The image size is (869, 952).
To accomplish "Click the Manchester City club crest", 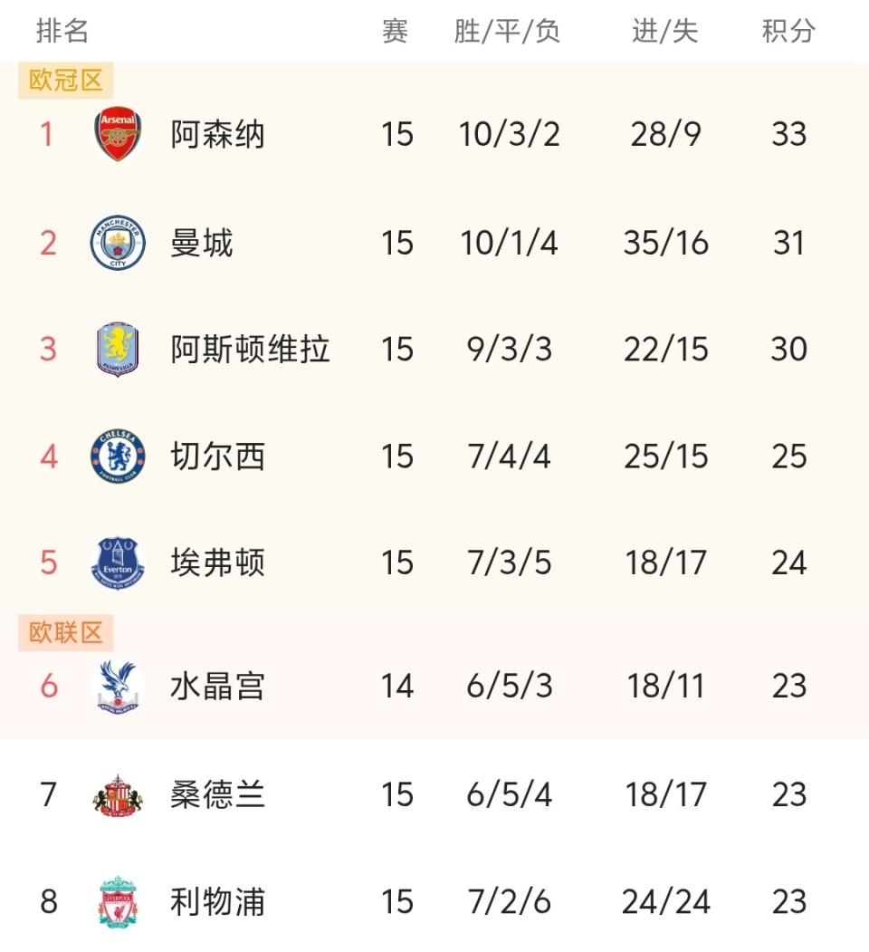I will (118, 243).
